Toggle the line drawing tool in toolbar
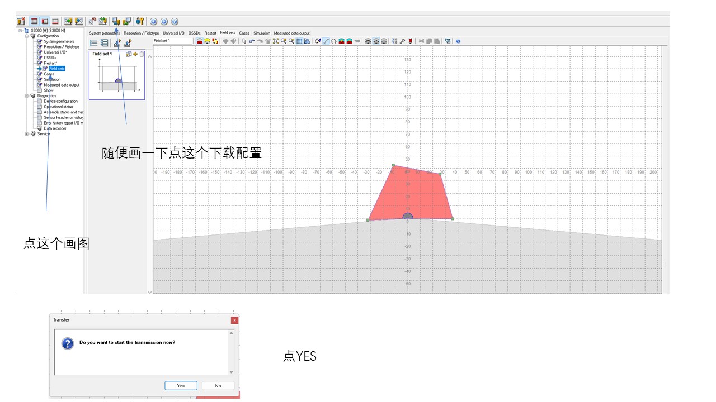 click(x=326, y=41)
